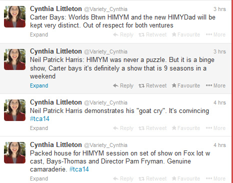Retweet the 'Worlds Btwn HIMYM' tweet

tap(152, 34)
